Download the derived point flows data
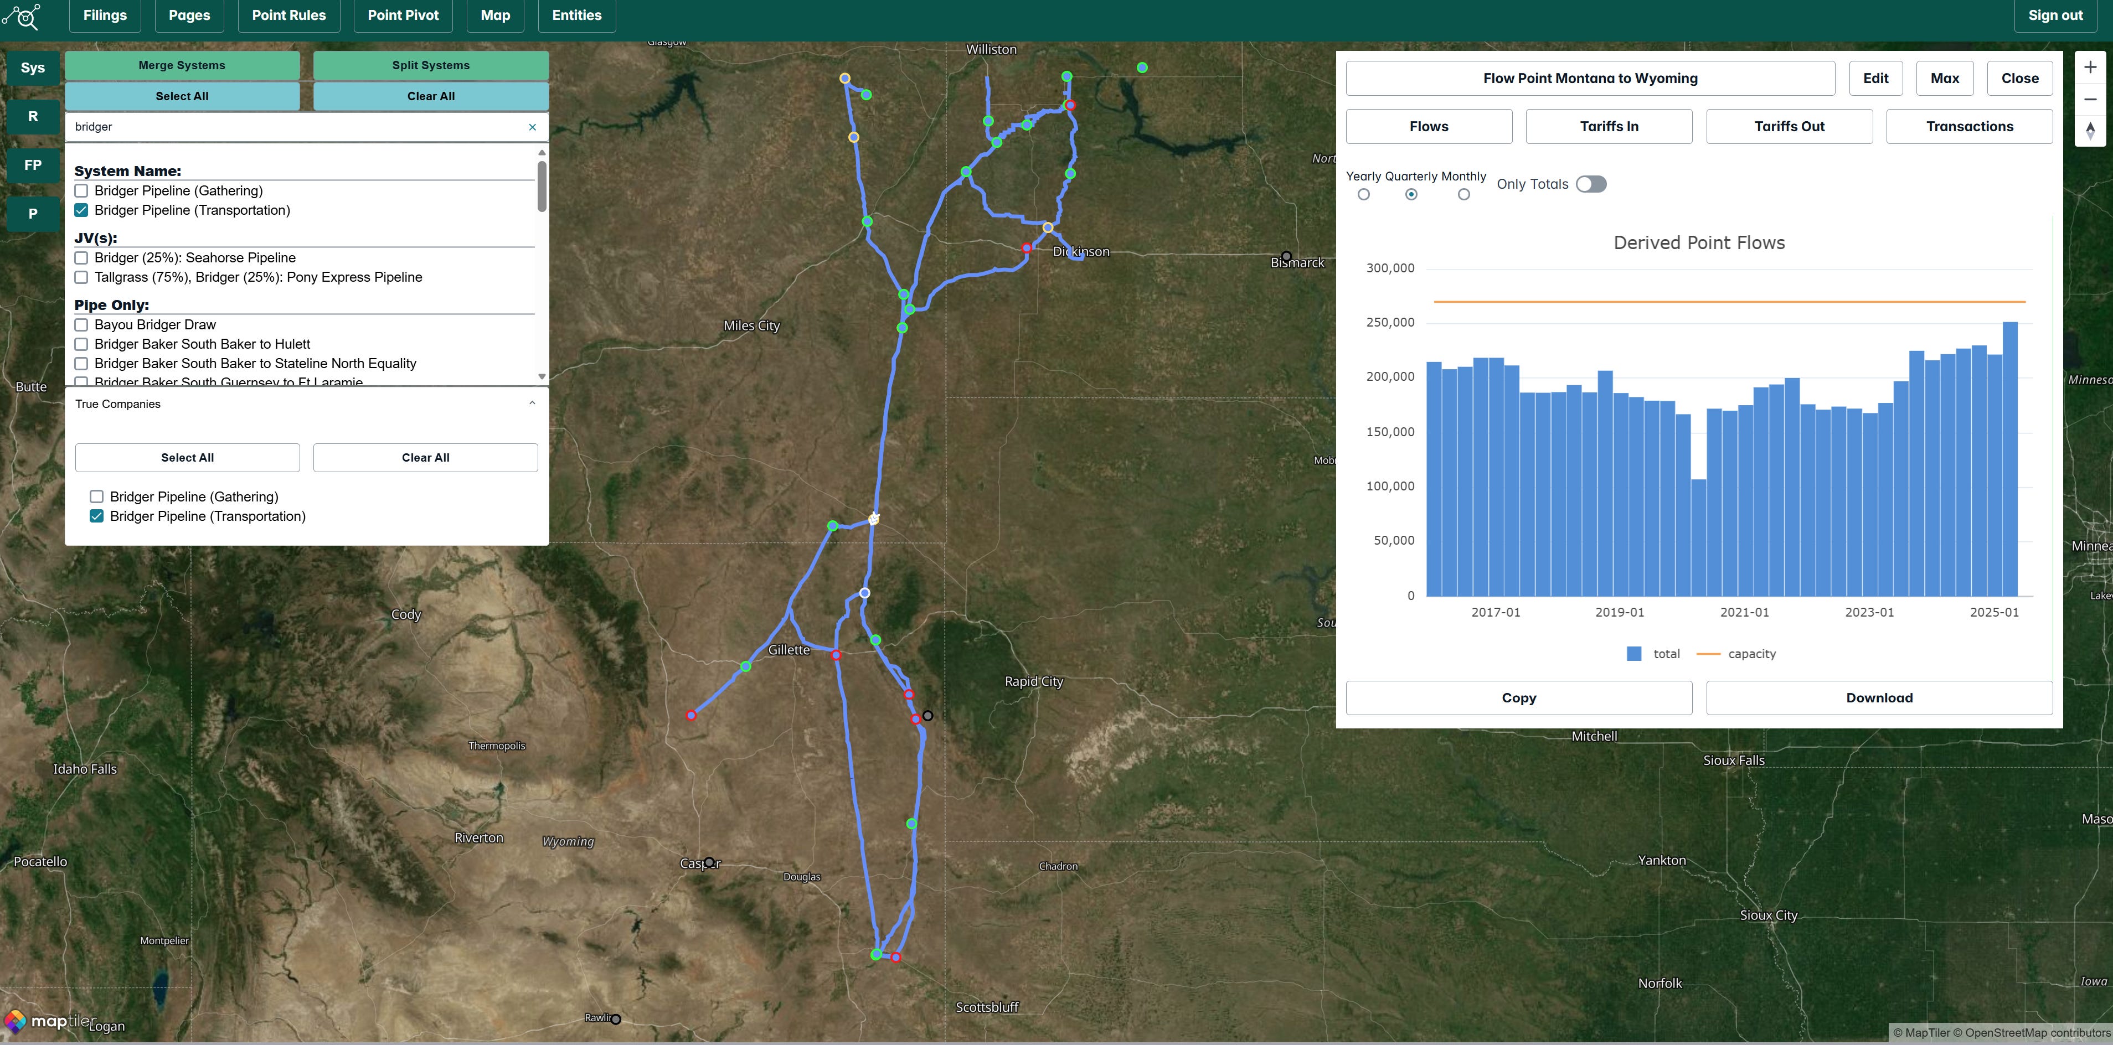Viewport: 2113px width, 1045px height. point(1878,698)
